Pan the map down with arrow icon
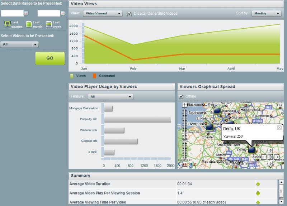The width and height of the screenshot is (287, 206). coord(270,163)
